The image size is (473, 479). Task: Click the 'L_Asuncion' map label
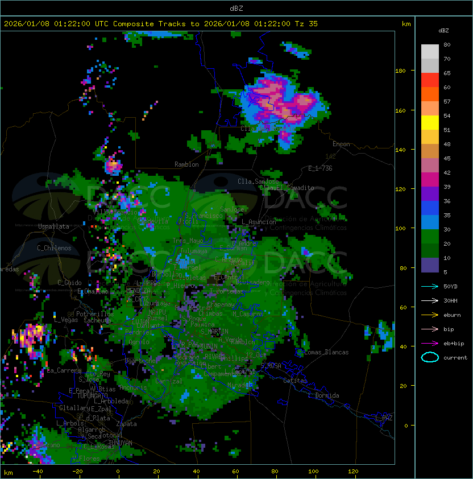tap(259, 222)
